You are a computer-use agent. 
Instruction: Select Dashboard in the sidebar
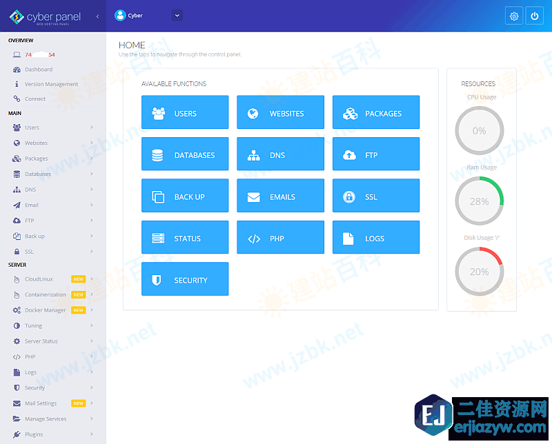coord(39,70)
